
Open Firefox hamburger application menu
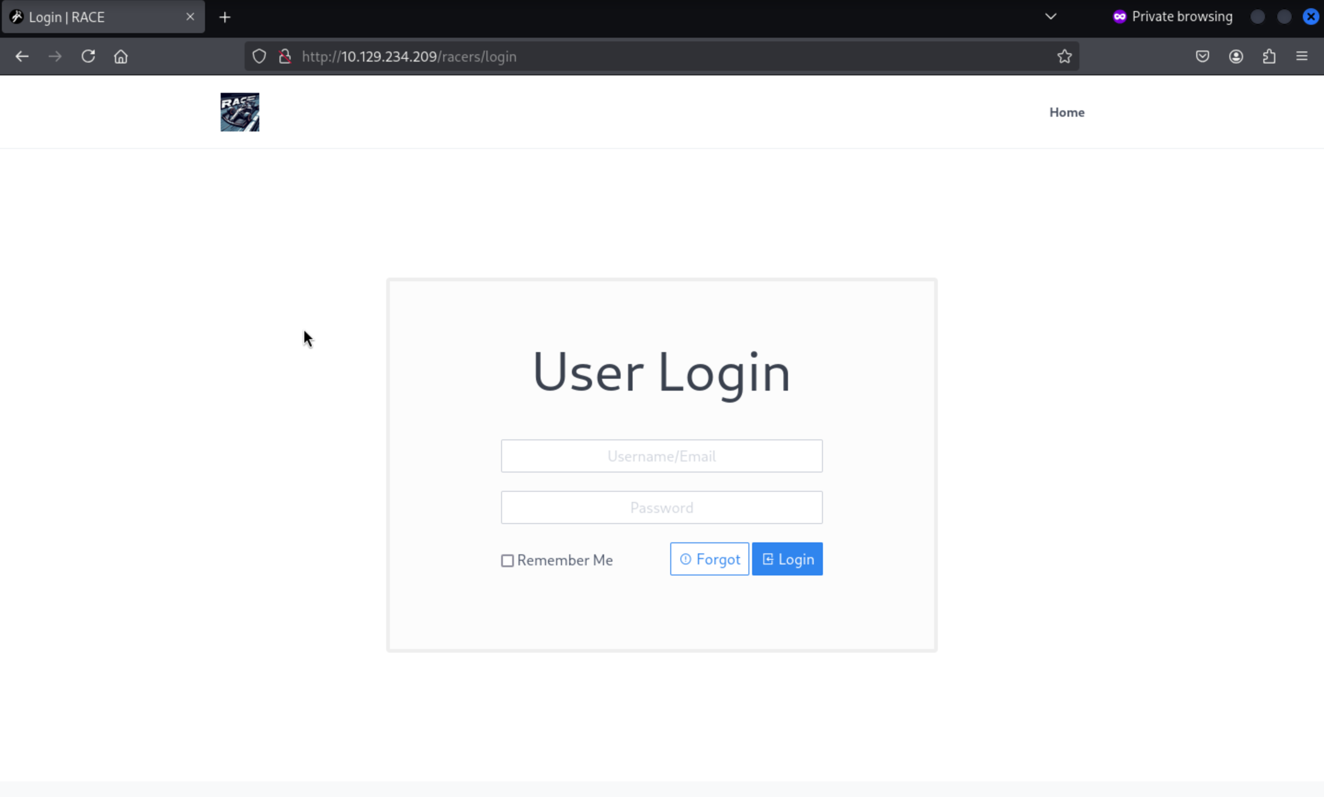tap(1301, 57)
